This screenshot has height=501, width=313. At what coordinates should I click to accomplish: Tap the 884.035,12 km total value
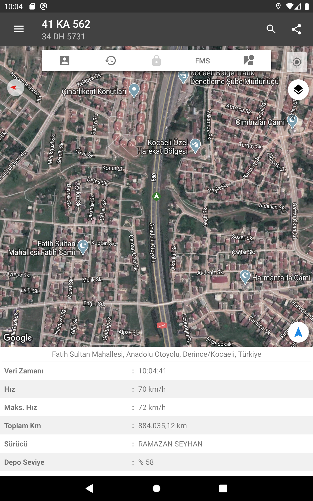pyautogui.click(x=162, y=426)
